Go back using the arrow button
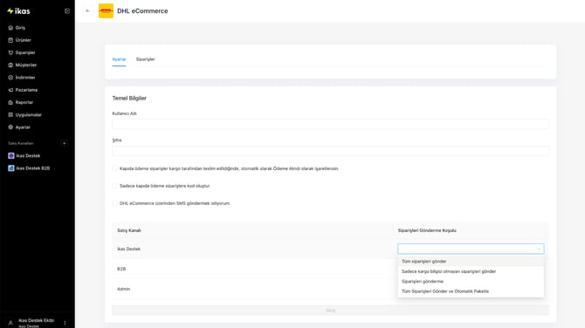 tap(87, 10)
